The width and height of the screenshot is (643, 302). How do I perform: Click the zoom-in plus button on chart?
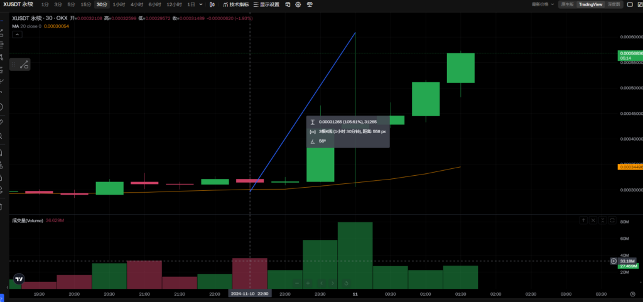(x=308, y=283)
